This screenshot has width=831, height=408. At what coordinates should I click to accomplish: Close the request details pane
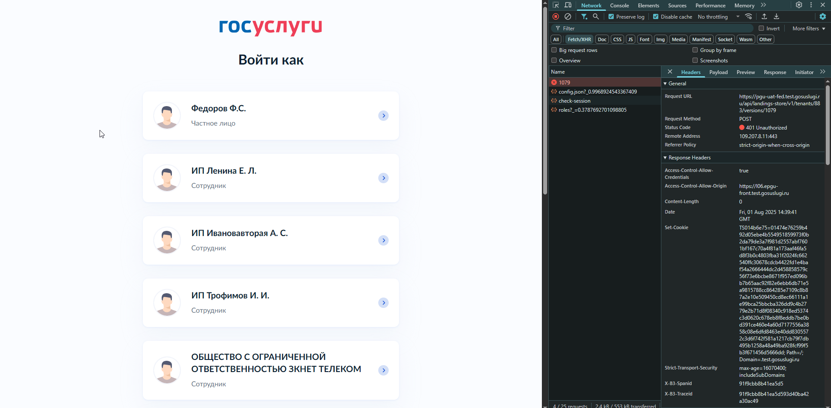pyautogui.click(x=670, y=72)
